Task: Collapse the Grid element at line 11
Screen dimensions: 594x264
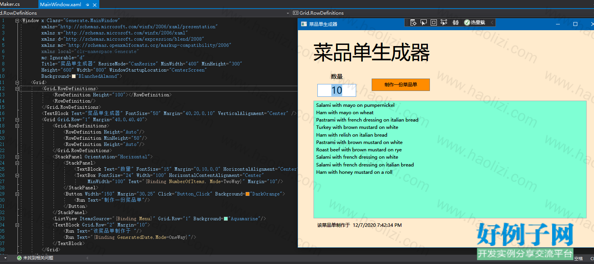Action: tap(17, 82)
